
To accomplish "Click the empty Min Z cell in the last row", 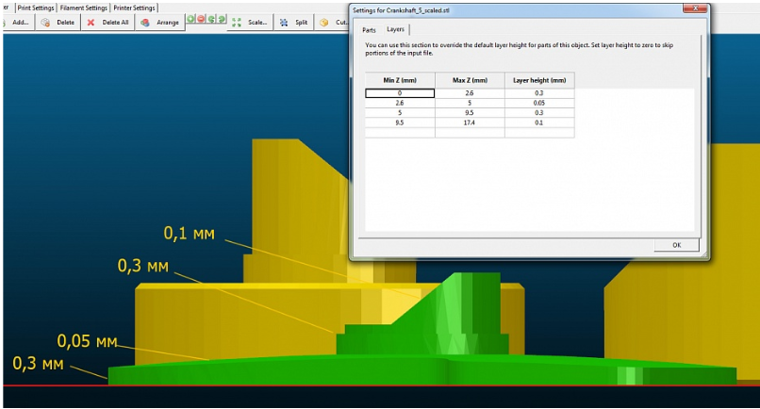I will [400, 133].
